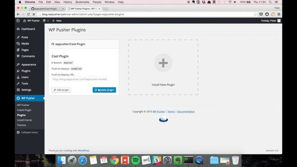
Task: Open the Apple menu
Action: (x=20, y=2)
